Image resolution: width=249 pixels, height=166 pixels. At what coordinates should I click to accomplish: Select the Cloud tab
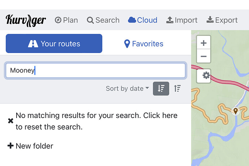click(143, 20)
